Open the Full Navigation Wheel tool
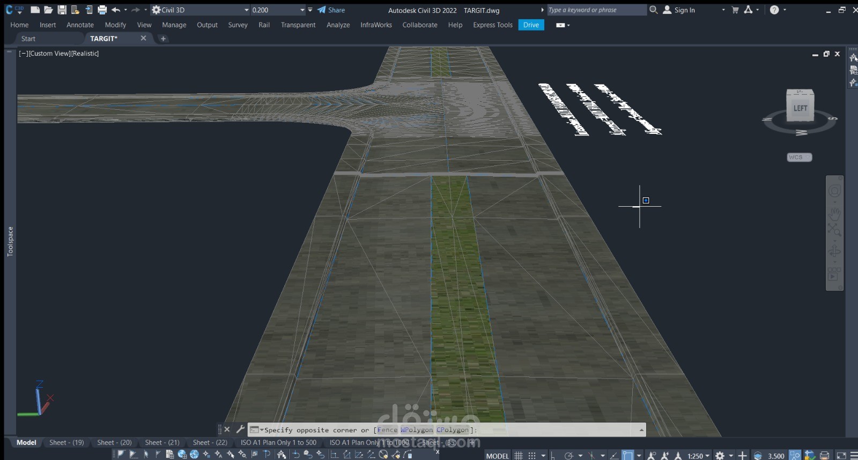This screenshot has height=460, width=858. click(x=834, y=191)
